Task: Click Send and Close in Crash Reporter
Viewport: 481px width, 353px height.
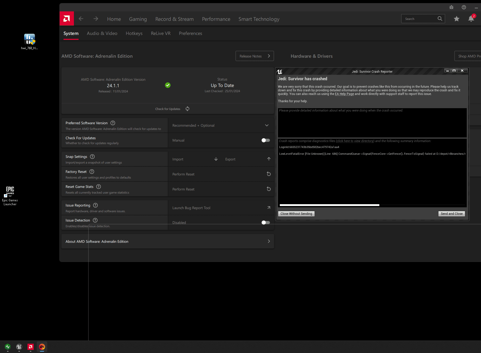Action: 451,214
